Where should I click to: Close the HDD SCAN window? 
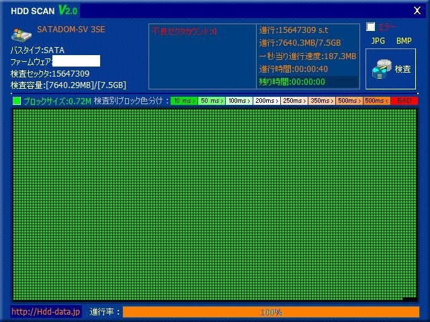click(417, 11)
